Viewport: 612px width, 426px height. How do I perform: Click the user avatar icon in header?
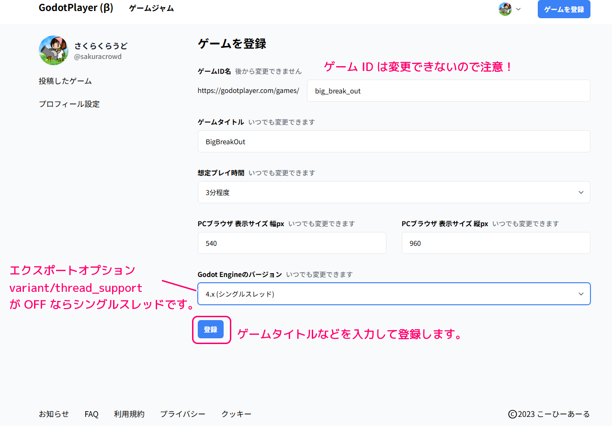(505, 9)
